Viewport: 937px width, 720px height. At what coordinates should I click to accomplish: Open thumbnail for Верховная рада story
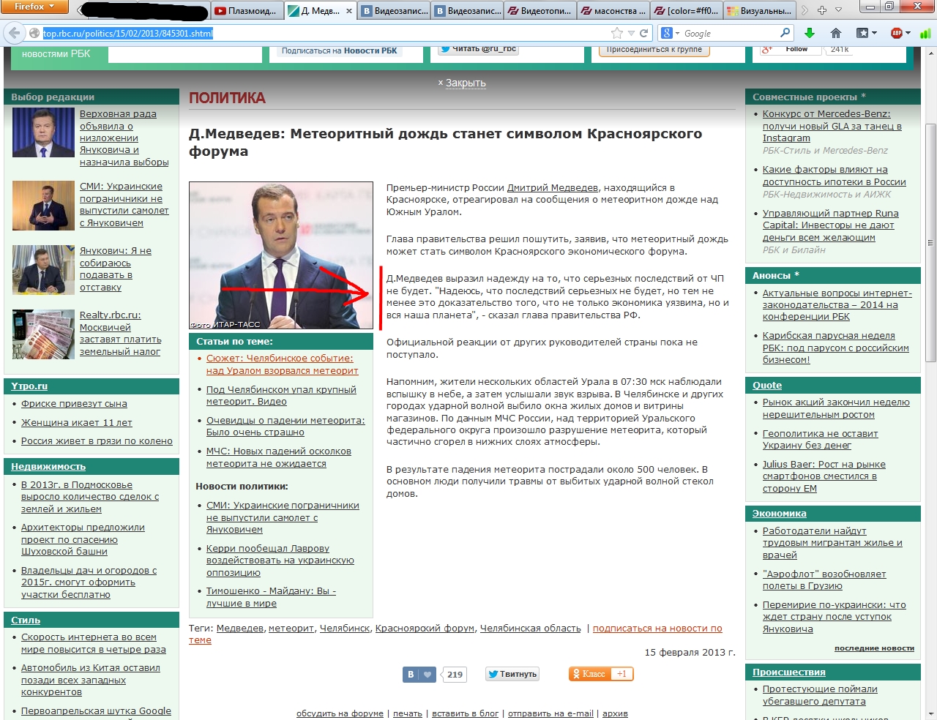pyautogui.click(x=44, y=132)
